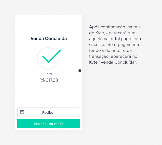
Task: Click the line "Após confirmação, na tela"
Action: click(115, 27)
